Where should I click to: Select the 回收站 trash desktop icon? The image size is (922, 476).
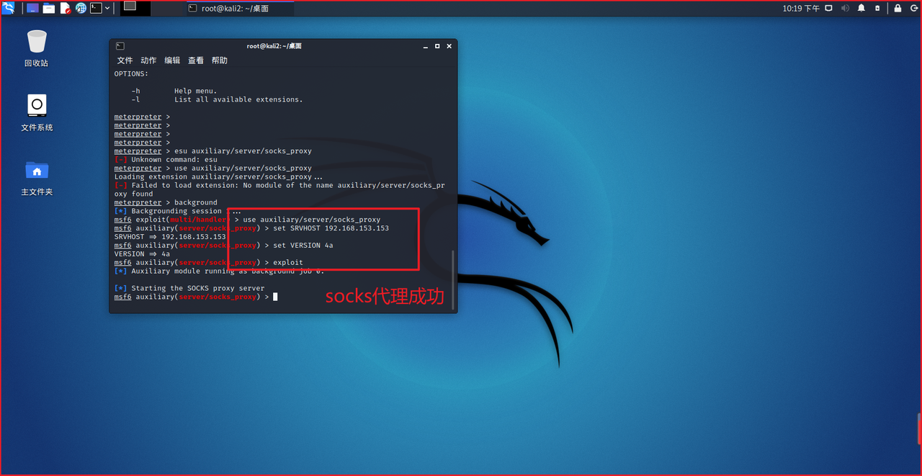tap(37, 48)
